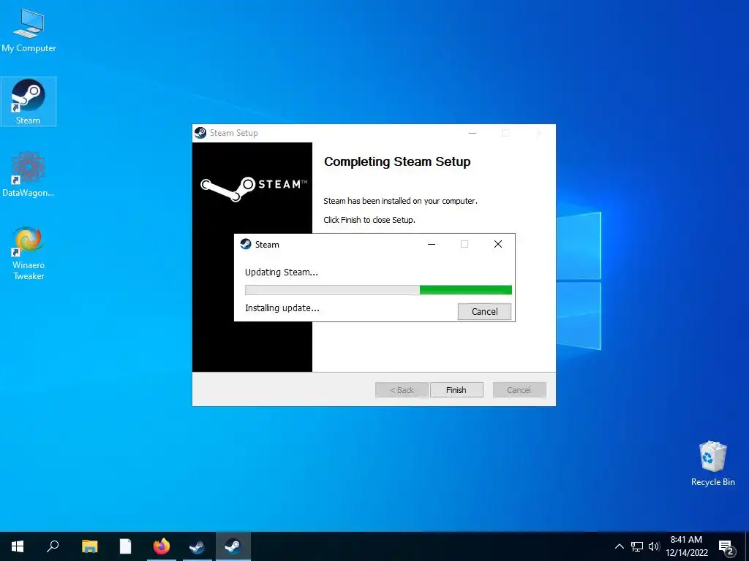Click the blank document taskbar icon
Screen dimensions: 749x561
tap(125, 546)
